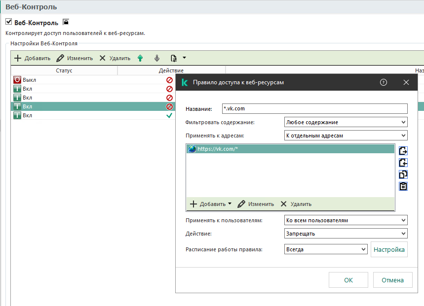Click the status icon of the last Вкл row
Viewport: 424px width, 306px height.
tap(17, 115)
